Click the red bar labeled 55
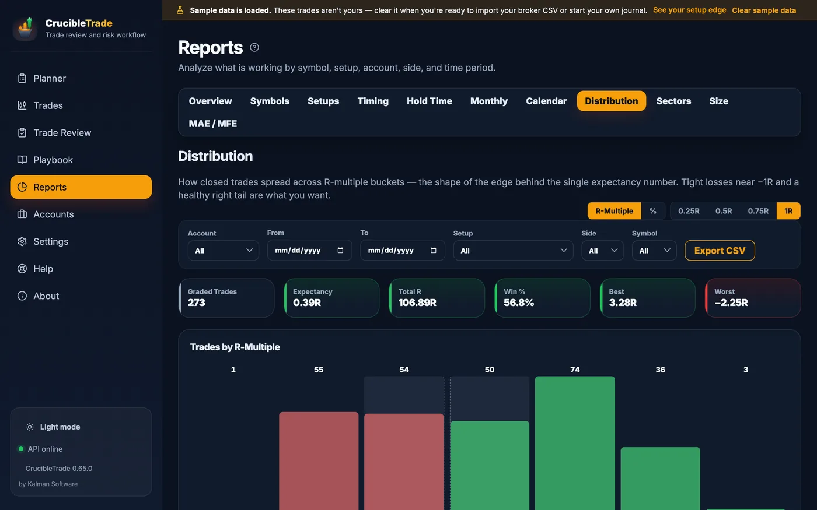This screenshot has height=510, width=817. (319, 461)
